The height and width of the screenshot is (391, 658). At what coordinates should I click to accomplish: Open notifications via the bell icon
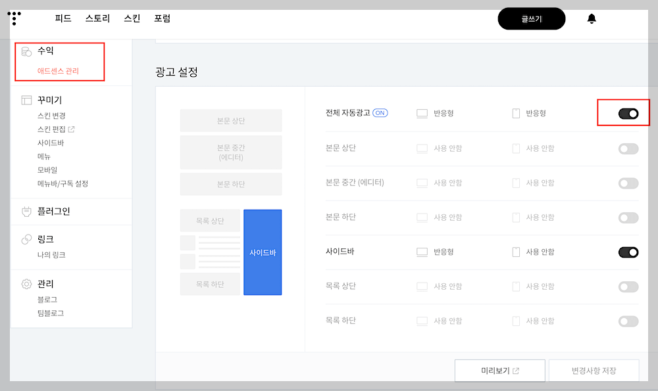tap(592, 18)
